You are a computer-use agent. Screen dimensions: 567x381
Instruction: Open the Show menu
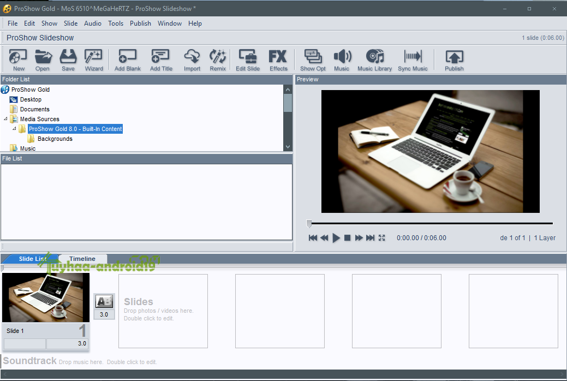(x=49, y=23)
